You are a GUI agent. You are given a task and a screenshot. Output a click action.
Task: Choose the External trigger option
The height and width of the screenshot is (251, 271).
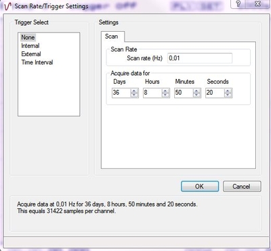31,54
